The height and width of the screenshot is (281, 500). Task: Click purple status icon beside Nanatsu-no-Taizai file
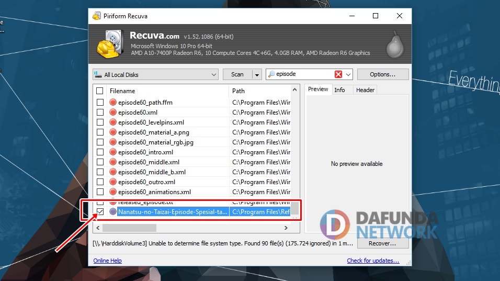(x=113, y=212)
